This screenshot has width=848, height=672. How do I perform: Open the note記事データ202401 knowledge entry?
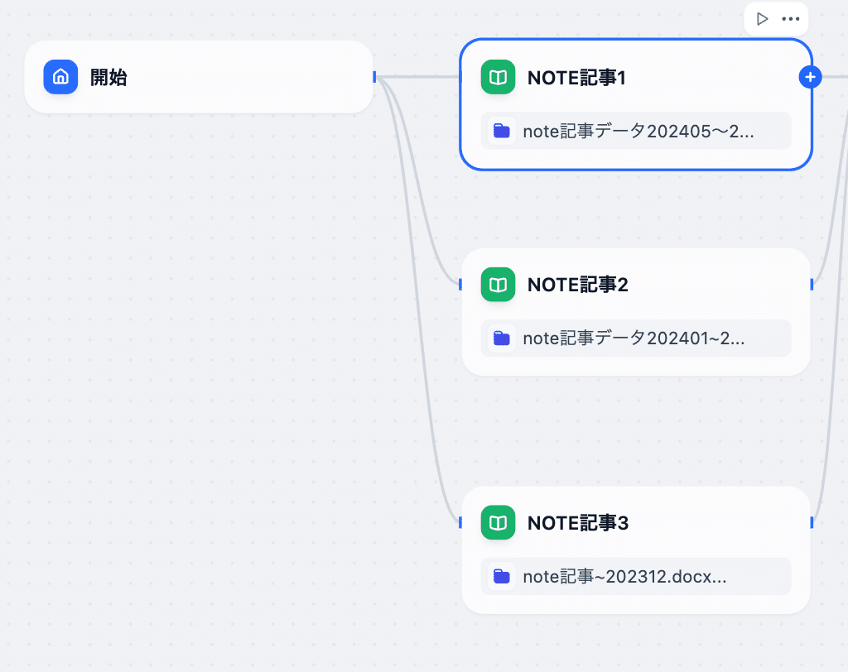[x=634, y=338]
